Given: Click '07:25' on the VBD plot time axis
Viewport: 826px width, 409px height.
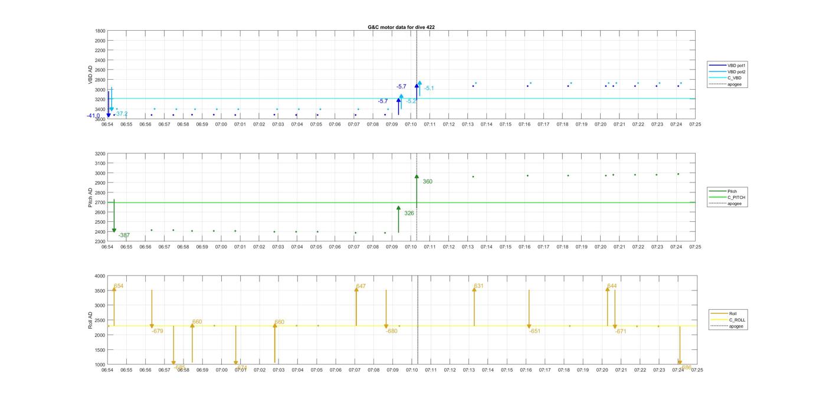Looking at the screenshot, I should click(x=695, y=124).
